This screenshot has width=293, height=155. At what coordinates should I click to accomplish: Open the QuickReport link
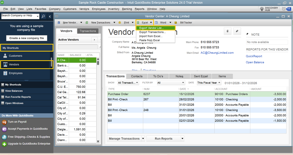click(254, 56)
